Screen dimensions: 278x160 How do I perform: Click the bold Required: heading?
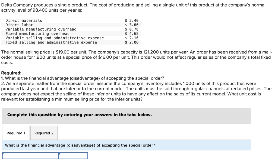pyautogui.click(x=11, y=73)
